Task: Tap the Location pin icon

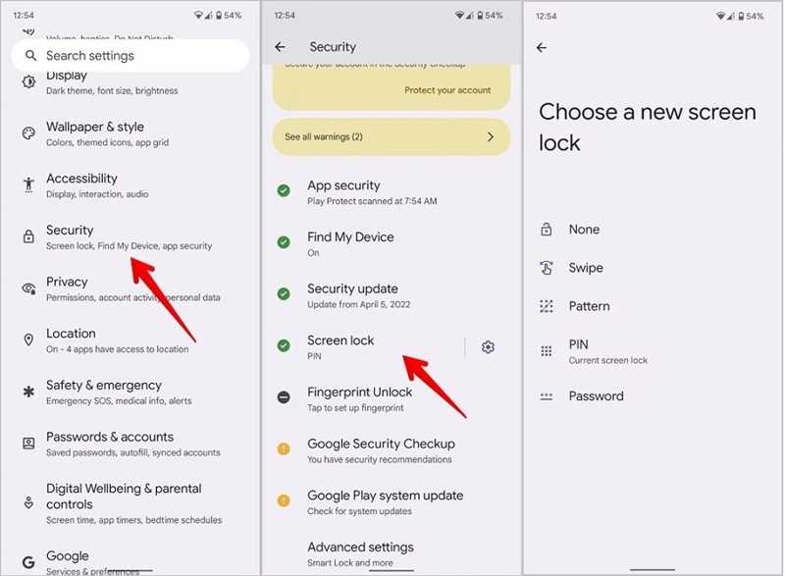Action: click(x=29, y=340)
